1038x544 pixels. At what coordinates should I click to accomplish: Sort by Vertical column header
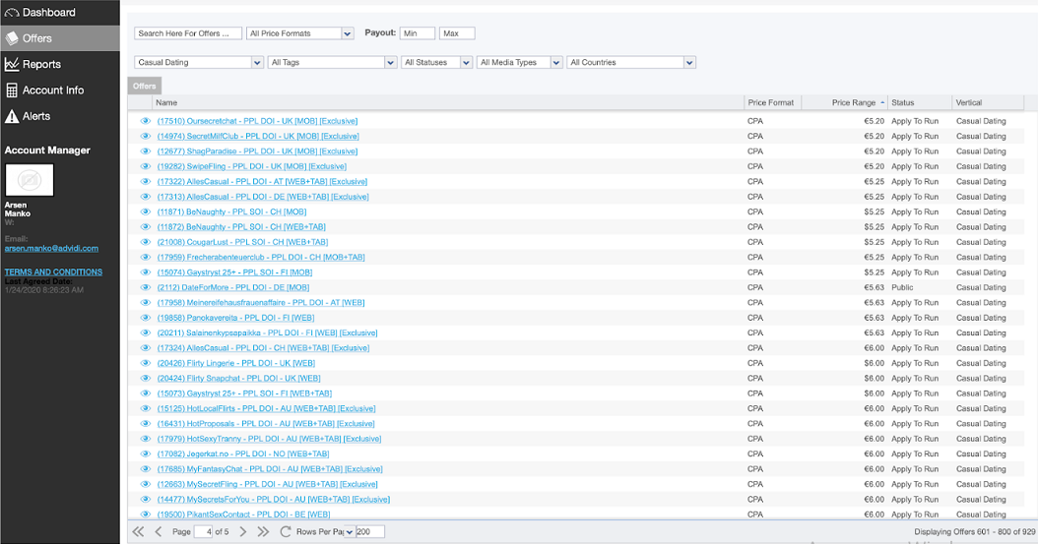(x=988, y=102)
